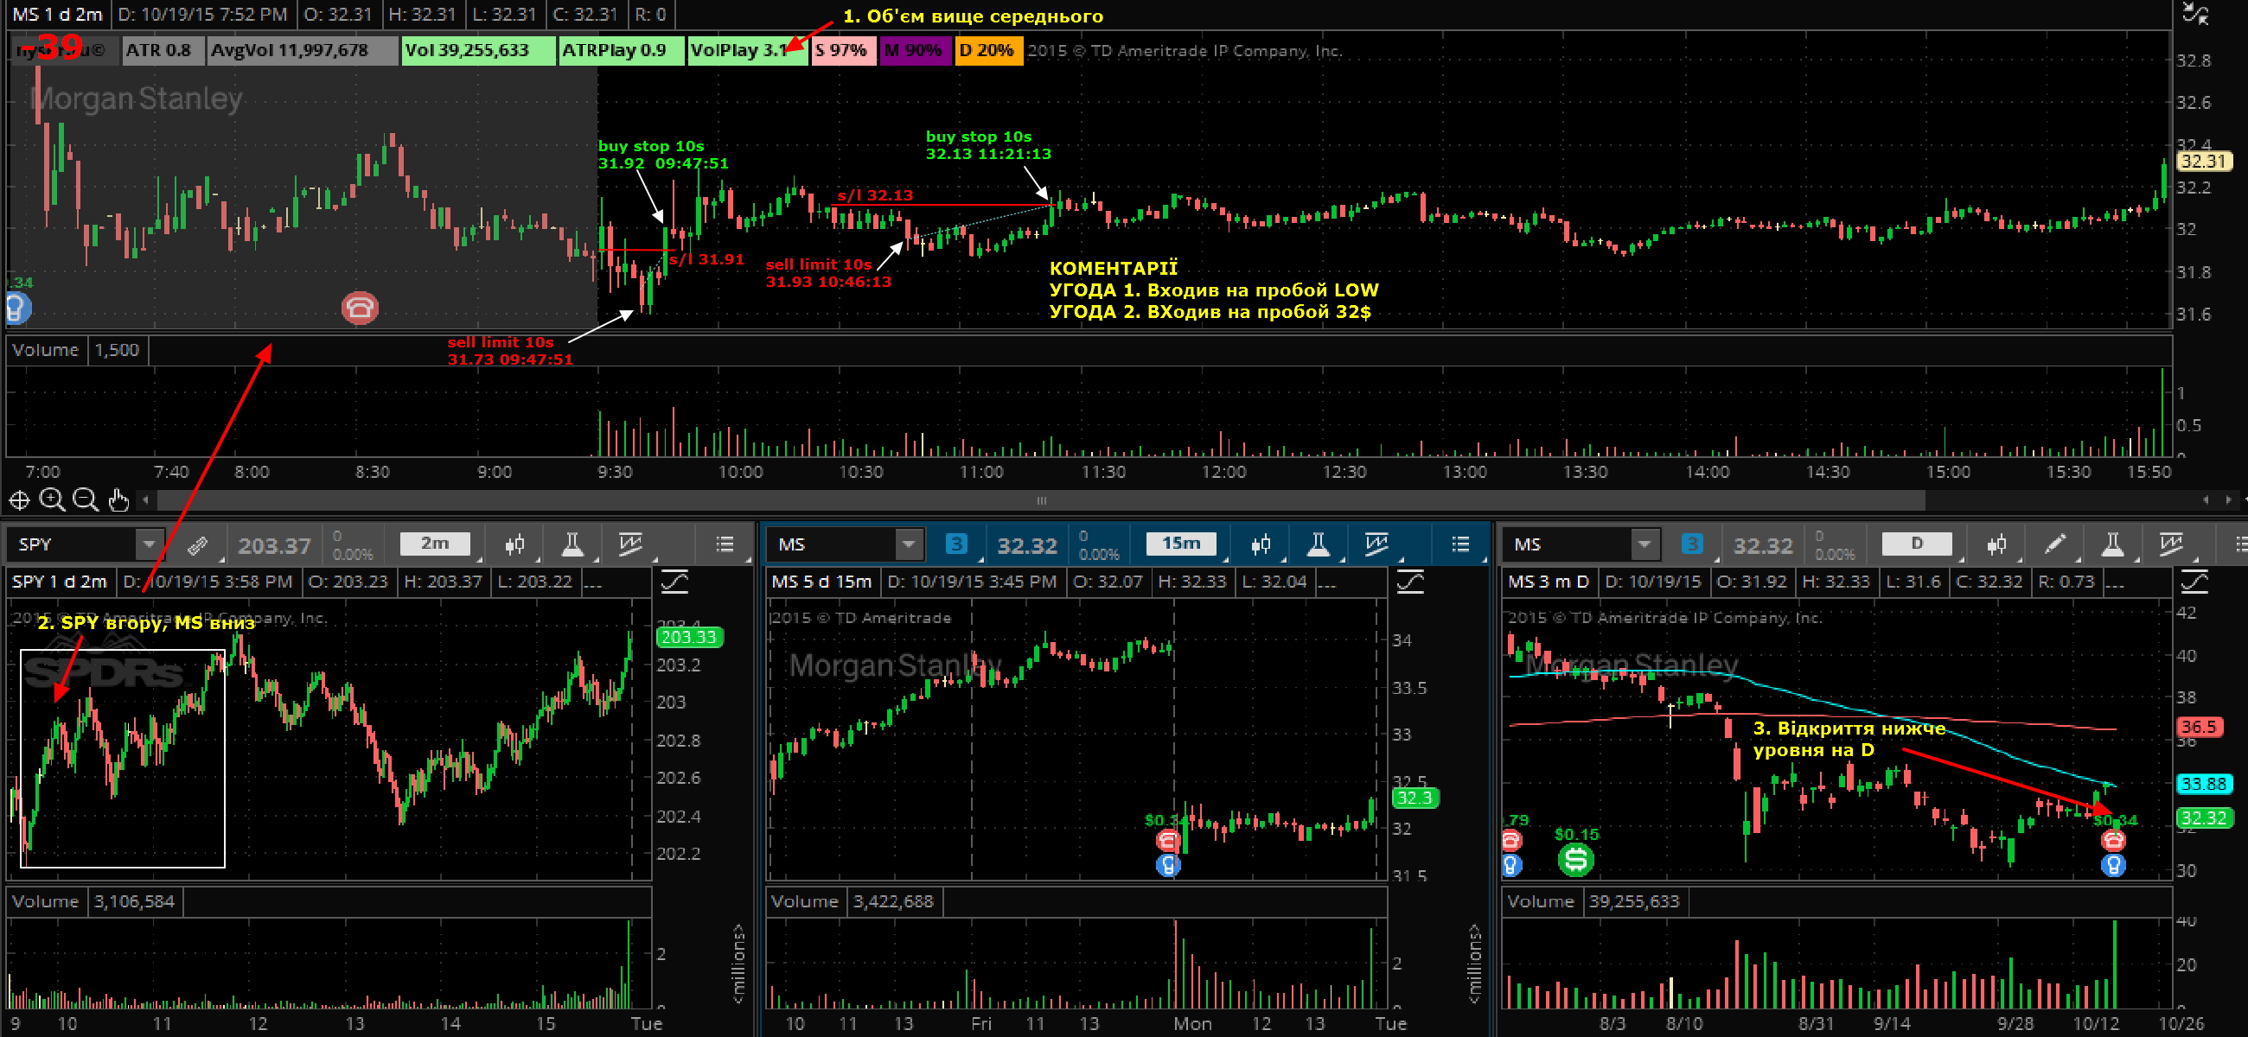Click the SPY 1 d 2m chart title
The height and width of the screenshot is (1037, 2248).
(x=60, y=582)
